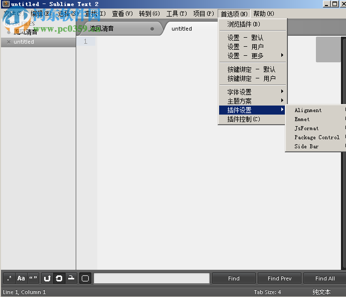Expand Emmet plugin settings

click(x=316, y=119)
